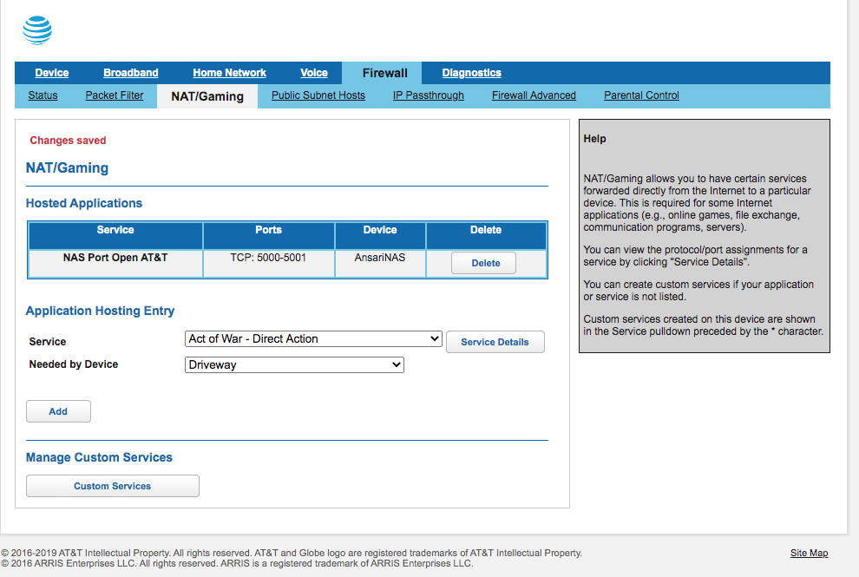
Task: Go to Firewall Advanced sub-tab
Action: [x=534, y=95]
